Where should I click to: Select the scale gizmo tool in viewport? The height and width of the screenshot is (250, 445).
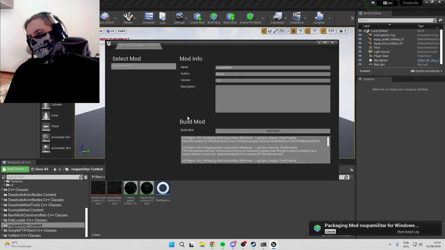pos(275,31)
